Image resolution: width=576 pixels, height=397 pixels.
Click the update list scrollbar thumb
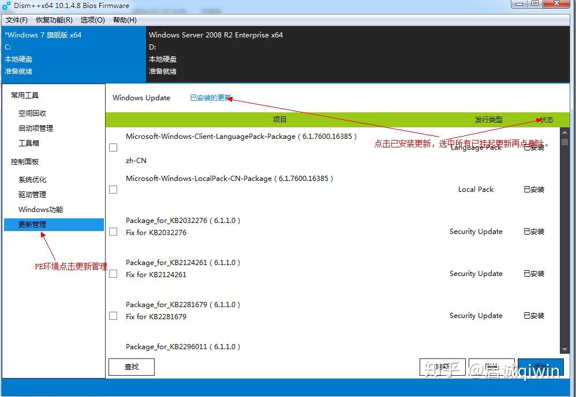tap(564, 142)
